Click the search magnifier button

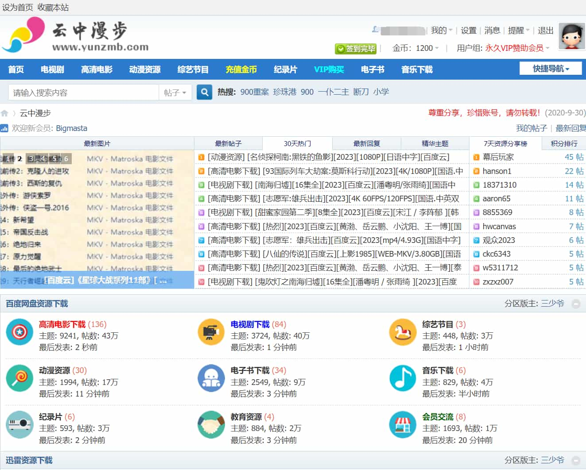(x=204, y=92)
